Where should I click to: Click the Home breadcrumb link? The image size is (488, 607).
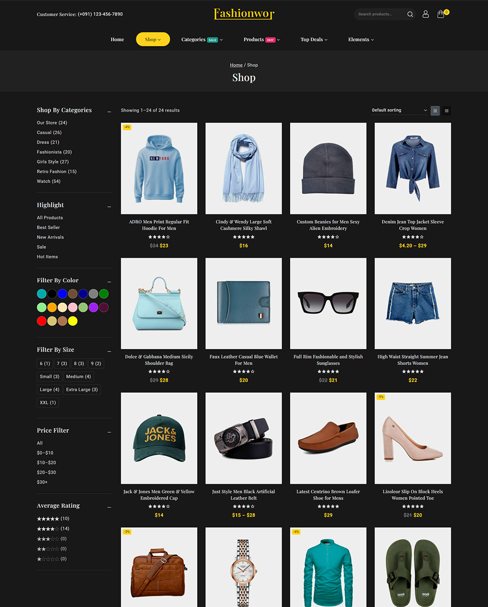(236, 65)
